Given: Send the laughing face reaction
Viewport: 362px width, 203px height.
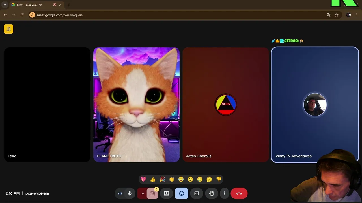Looking at the screenshot, I should pyautogui.click(x=181, y=179).
